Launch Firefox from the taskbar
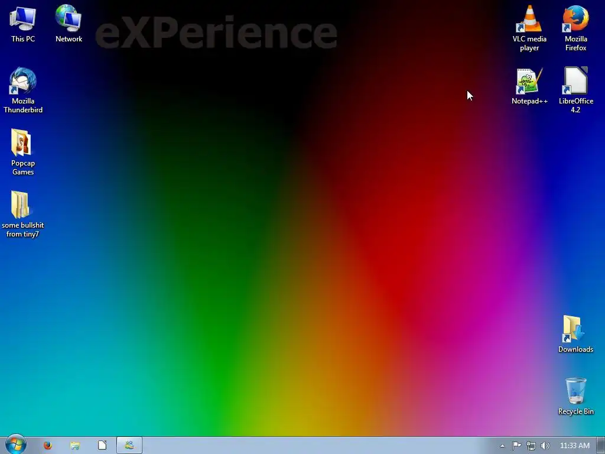Viewport: 605px width, 454px height. (47, 446)
